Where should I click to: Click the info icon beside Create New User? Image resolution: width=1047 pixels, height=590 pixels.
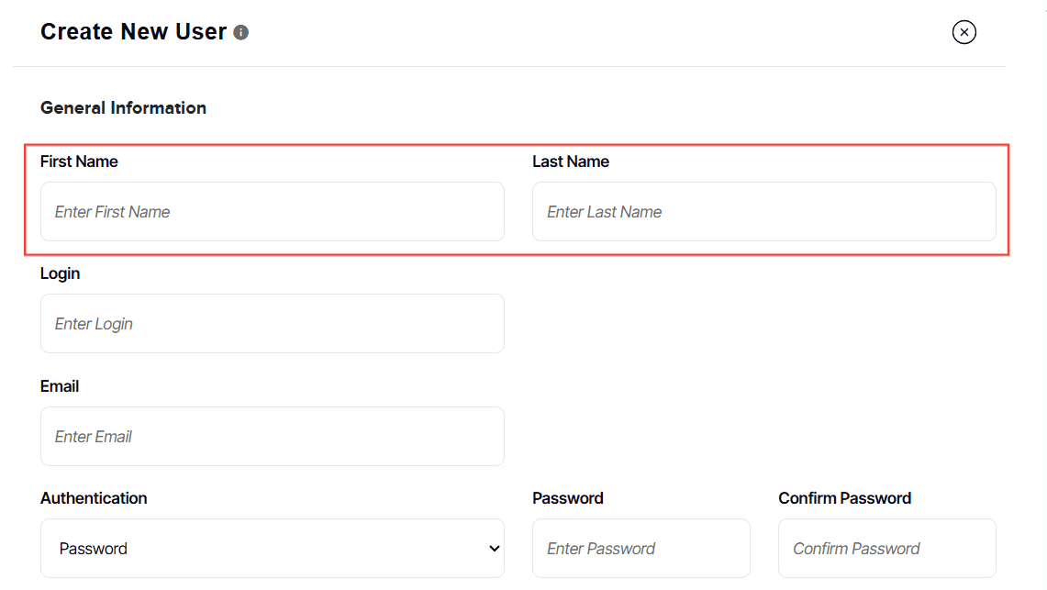pyautogui.click(x=241, y=33)
